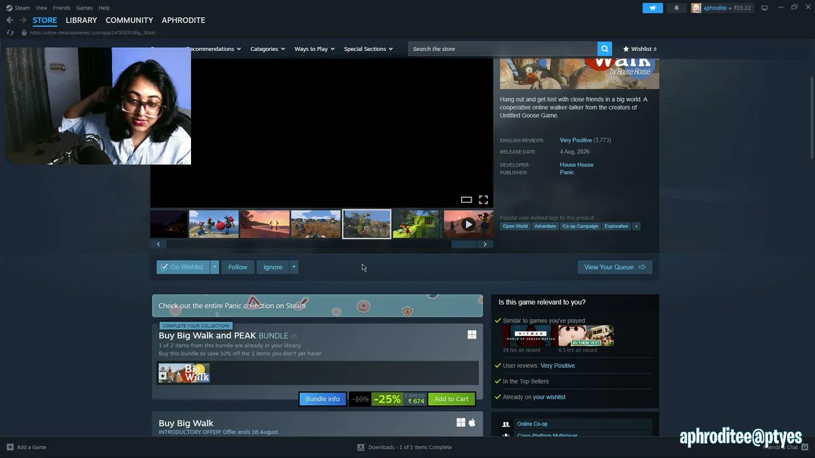Open the Wishlist star link in the store bar

pos(639,49)
